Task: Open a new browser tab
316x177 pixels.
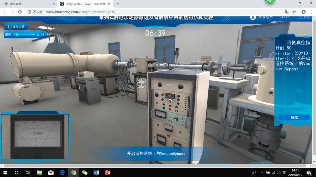Action: [x=118, y=4]
